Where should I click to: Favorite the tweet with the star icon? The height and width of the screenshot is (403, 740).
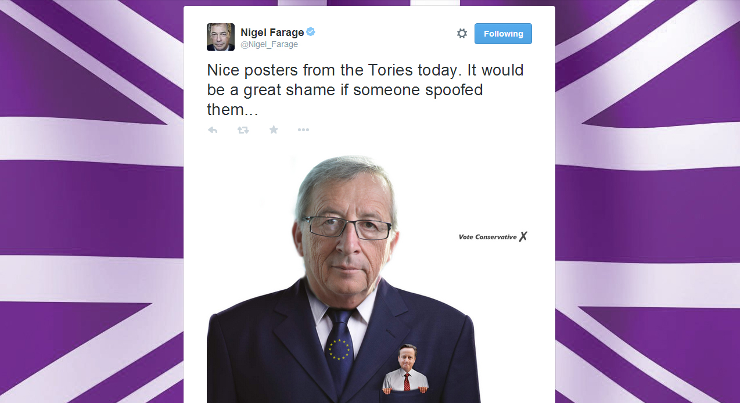274,130
